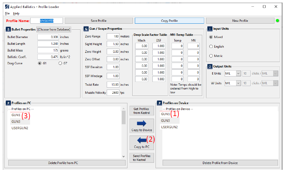Select Mixed input units
This screenshot has height=173, width=285.
tap(211, 37)
